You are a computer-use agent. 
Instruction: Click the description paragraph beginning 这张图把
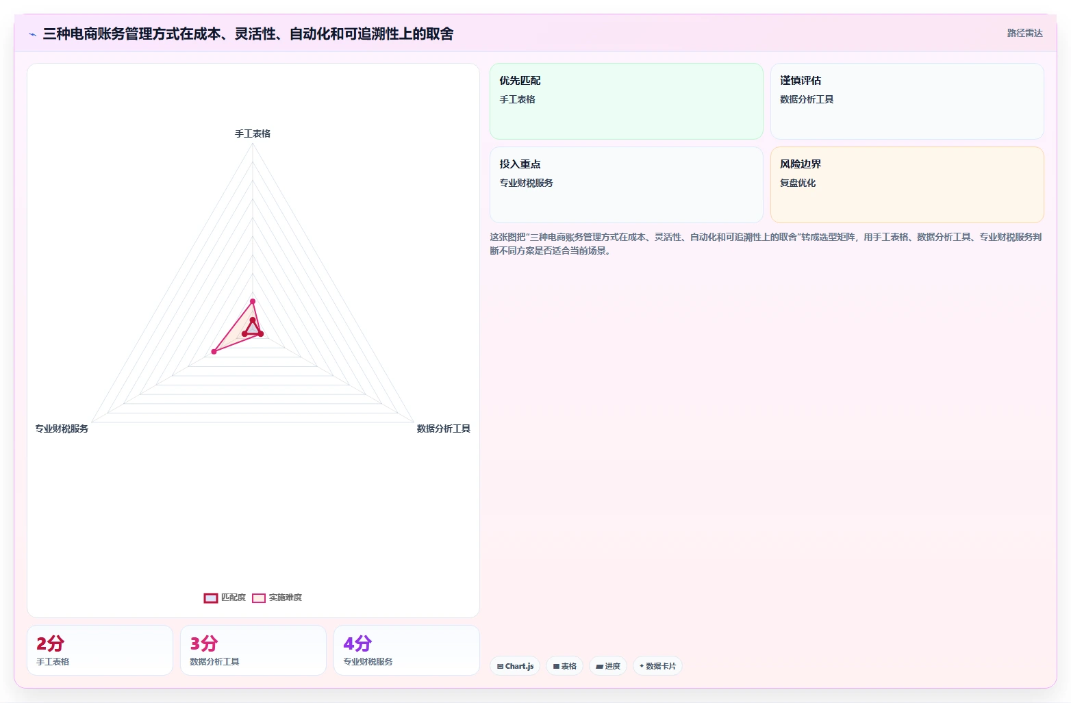tap(766, 244)
